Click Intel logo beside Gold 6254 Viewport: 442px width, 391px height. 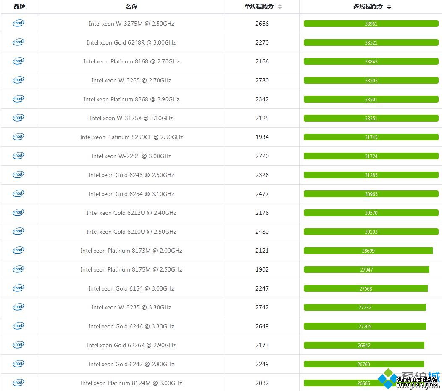pyautogui.click(x=18, y=193)
